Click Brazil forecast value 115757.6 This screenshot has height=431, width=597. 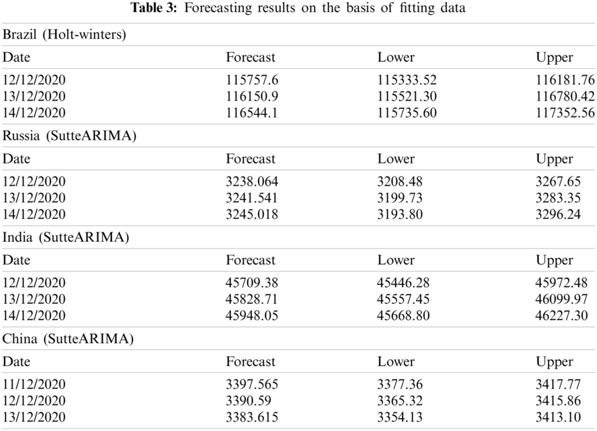point(252,80)
